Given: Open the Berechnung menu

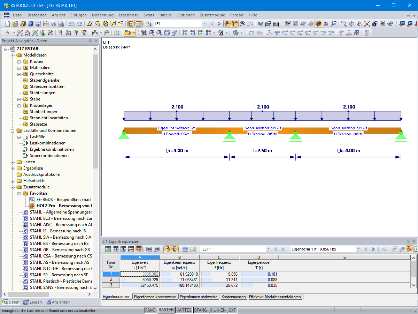Looking at the screenshot, I should (x=103, y=15).
